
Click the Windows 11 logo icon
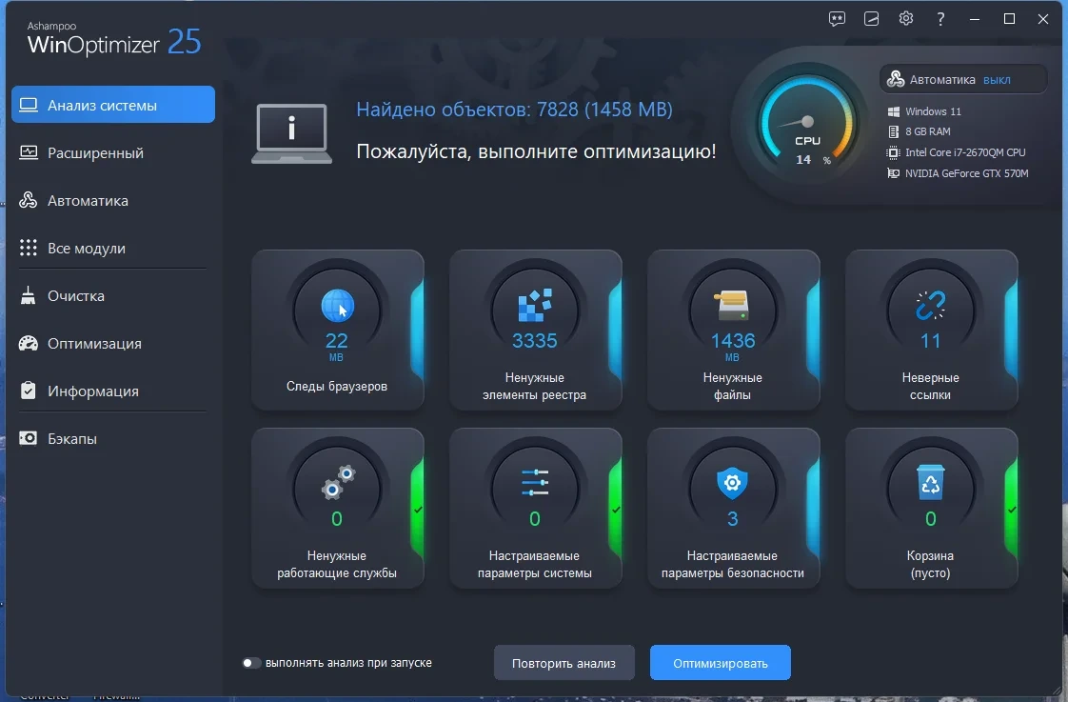click(x=894, y=111)
